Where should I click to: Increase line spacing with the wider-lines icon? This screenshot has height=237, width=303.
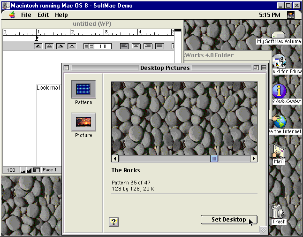91,46
